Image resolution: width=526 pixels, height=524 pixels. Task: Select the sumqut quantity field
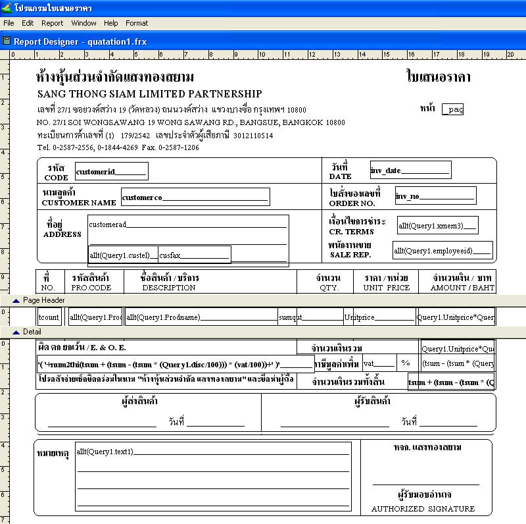tap(311, 317)
